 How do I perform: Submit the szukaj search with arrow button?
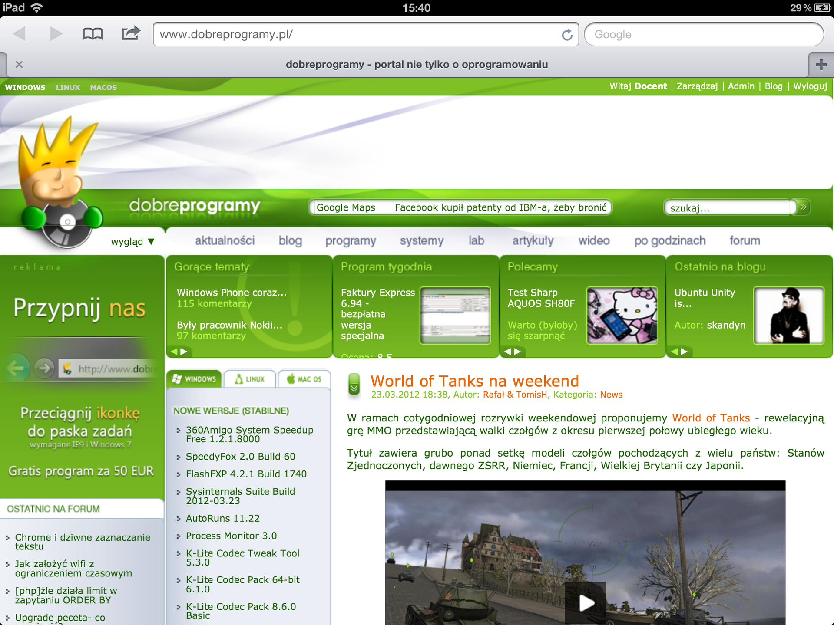click(x=803, y=207)
